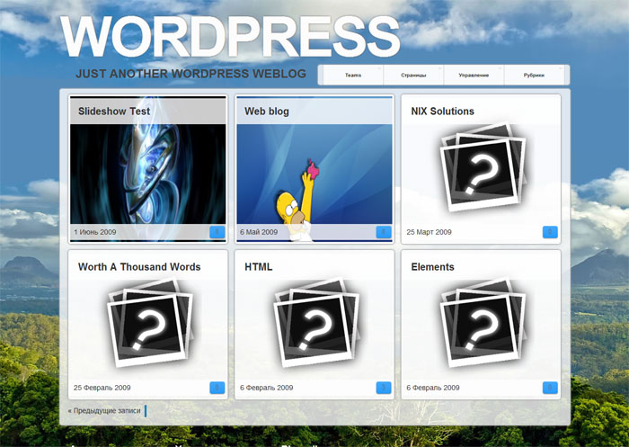Click the Elements post date 6 Февраль 2009

(x=433, y=388)
